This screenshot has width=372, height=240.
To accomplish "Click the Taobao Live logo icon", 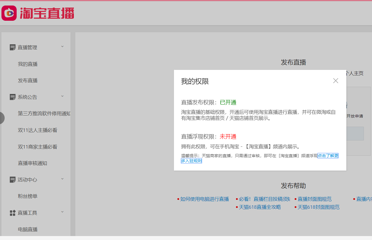I will [x=9, y=13].
